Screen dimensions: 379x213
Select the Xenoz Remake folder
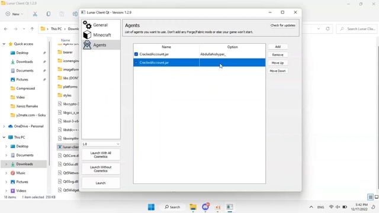(x=27, y=106)
